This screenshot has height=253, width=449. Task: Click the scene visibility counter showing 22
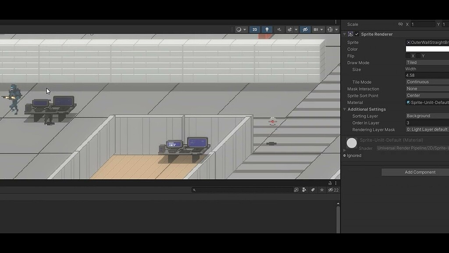point(334,190)
